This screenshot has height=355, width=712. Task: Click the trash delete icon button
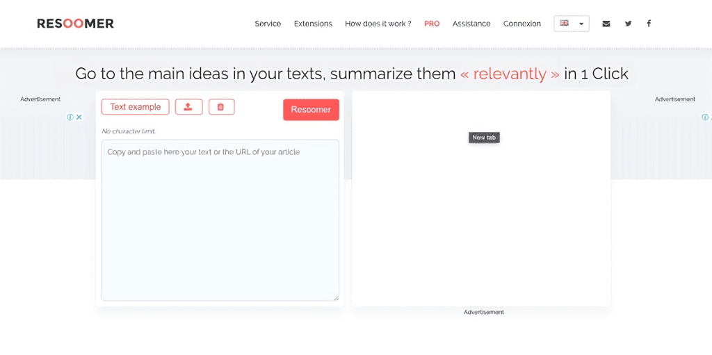(222, 107)
